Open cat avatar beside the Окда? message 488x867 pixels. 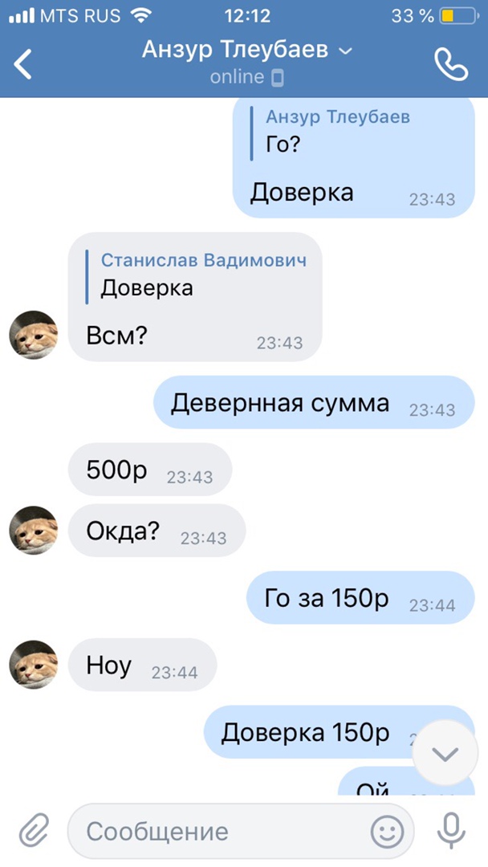34,530
